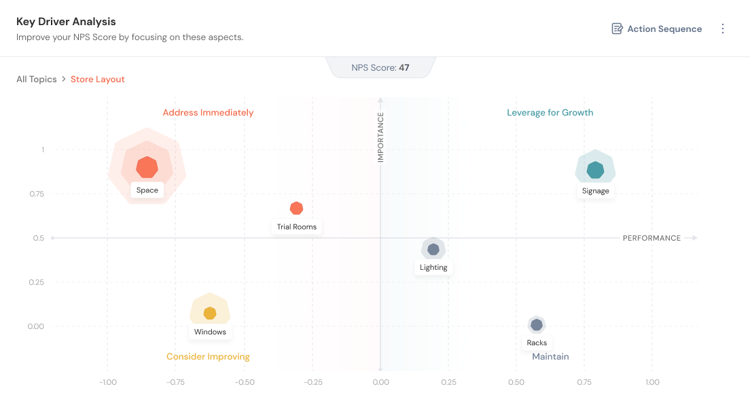Click the Maintain quadrant label
The width and height of the screenshot is (750, 416).
[x=550, y=357]
